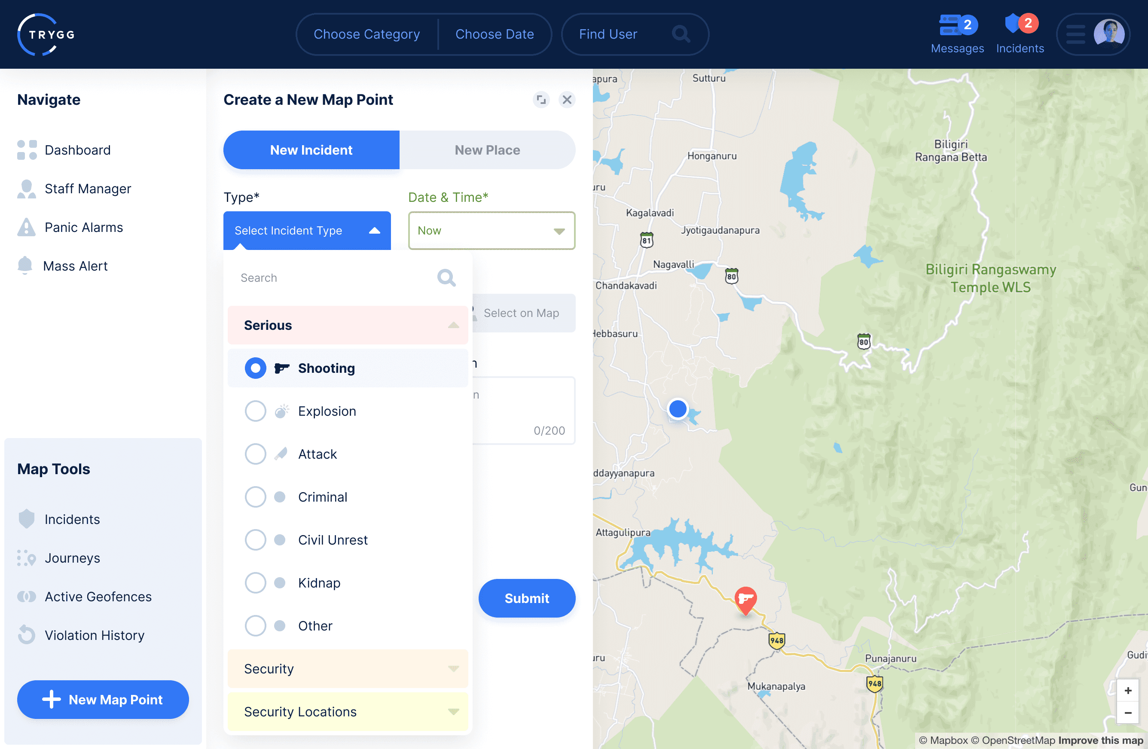1148x749 pixels.
Task: Click the expand panel icon
Action: pyautogui.click(x=541, y=100)
